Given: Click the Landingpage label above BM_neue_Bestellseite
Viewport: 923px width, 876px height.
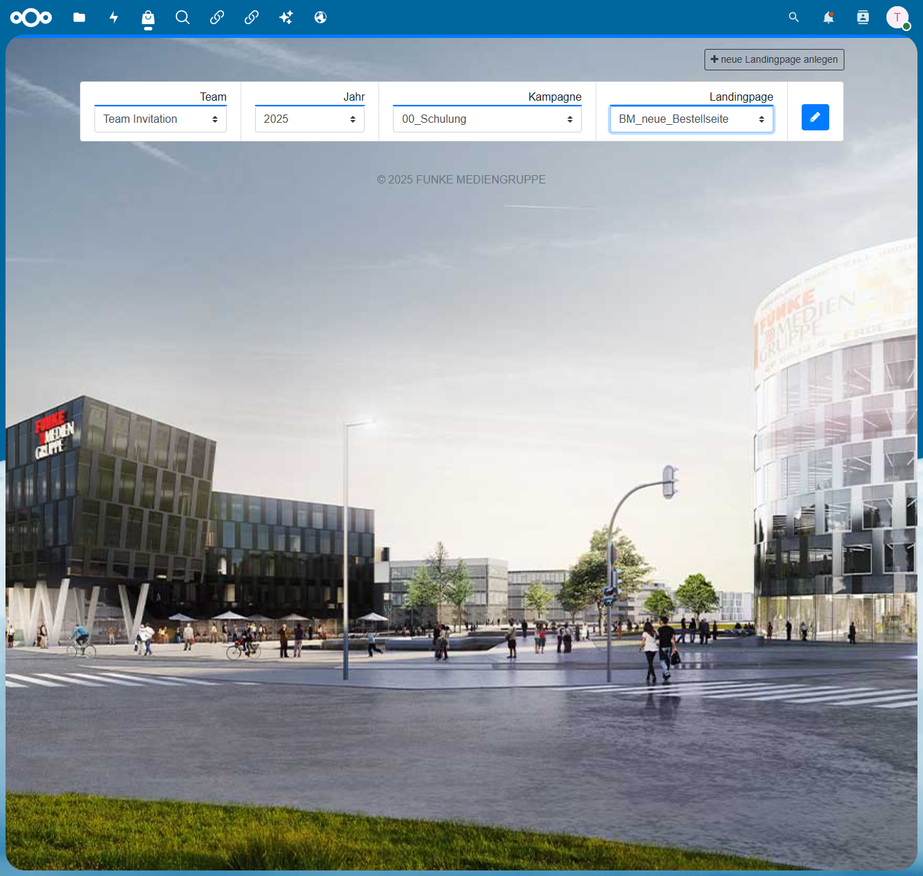Looking at the screenshot, I should (742, 97).
